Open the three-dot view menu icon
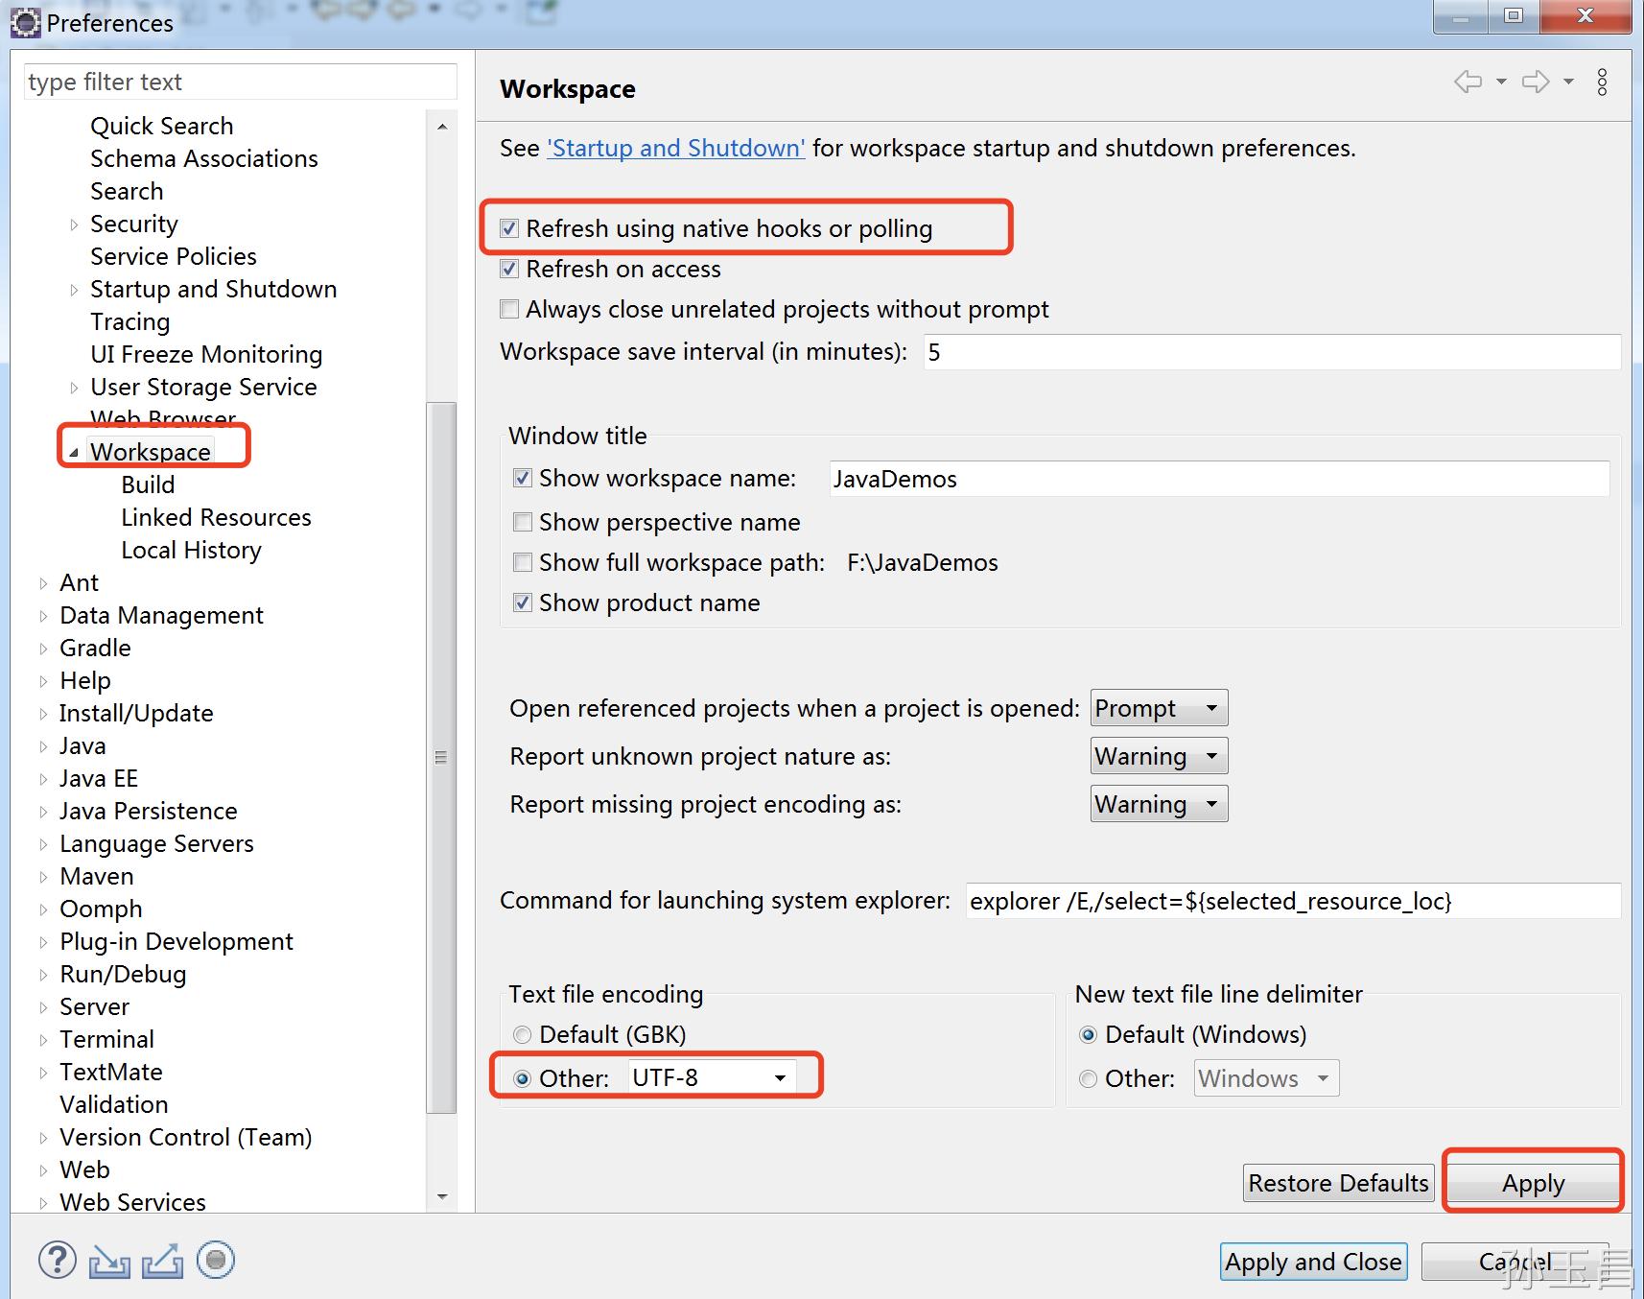Viewport: 1644px width, 1299px height. [x=1602, y=83]
